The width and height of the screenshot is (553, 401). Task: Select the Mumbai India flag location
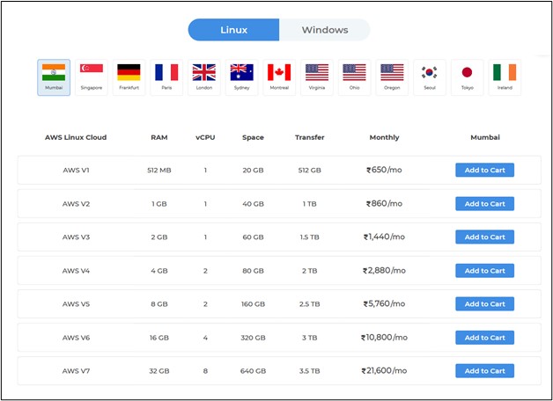coord(54,77)
